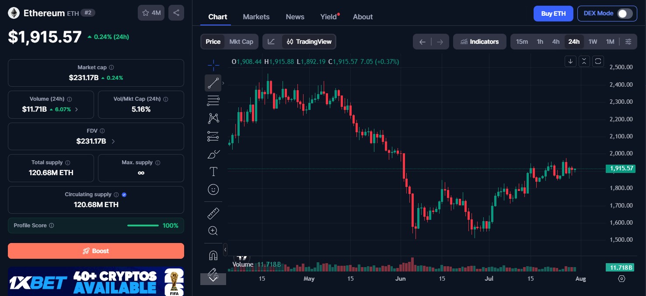
Task: Set timeframe to 24h
Action: point(574,42)
